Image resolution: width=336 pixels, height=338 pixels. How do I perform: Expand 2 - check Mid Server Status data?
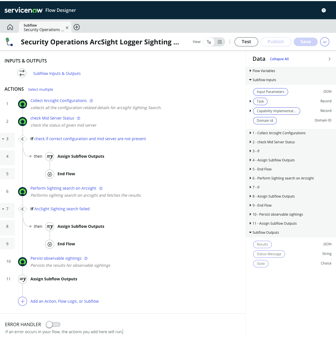250,142
